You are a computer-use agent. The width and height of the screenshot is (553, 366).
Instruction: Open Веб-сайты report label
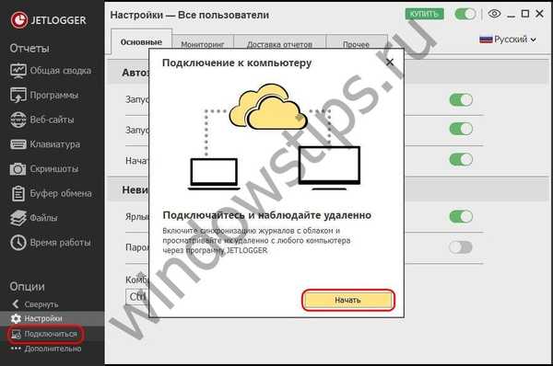(x=52, y=120)
